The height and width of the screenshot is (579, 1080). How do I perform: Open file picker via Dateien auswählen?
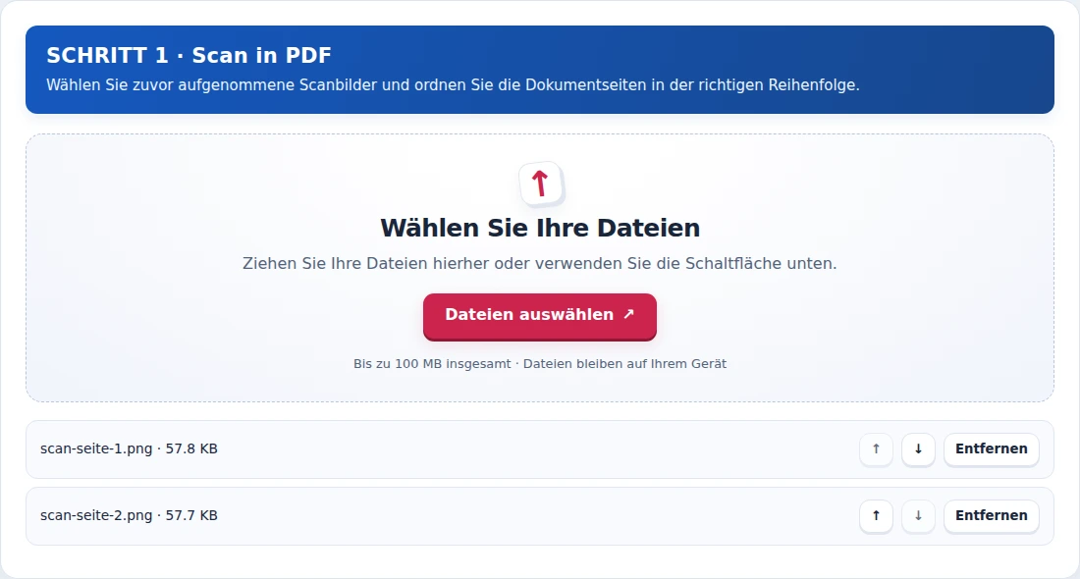[539, 316]
